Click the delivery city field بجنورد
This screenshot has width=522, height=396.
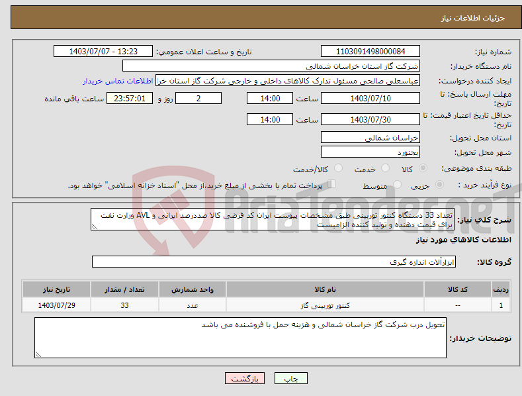point(370,152)
